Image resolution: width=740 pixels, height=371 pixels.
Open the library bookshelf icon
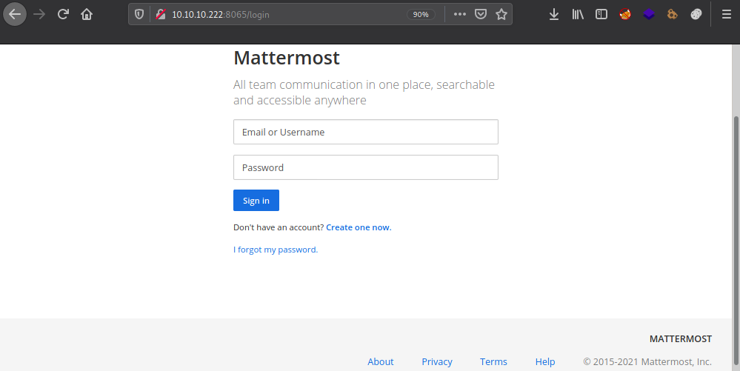(x=578, y=14)
